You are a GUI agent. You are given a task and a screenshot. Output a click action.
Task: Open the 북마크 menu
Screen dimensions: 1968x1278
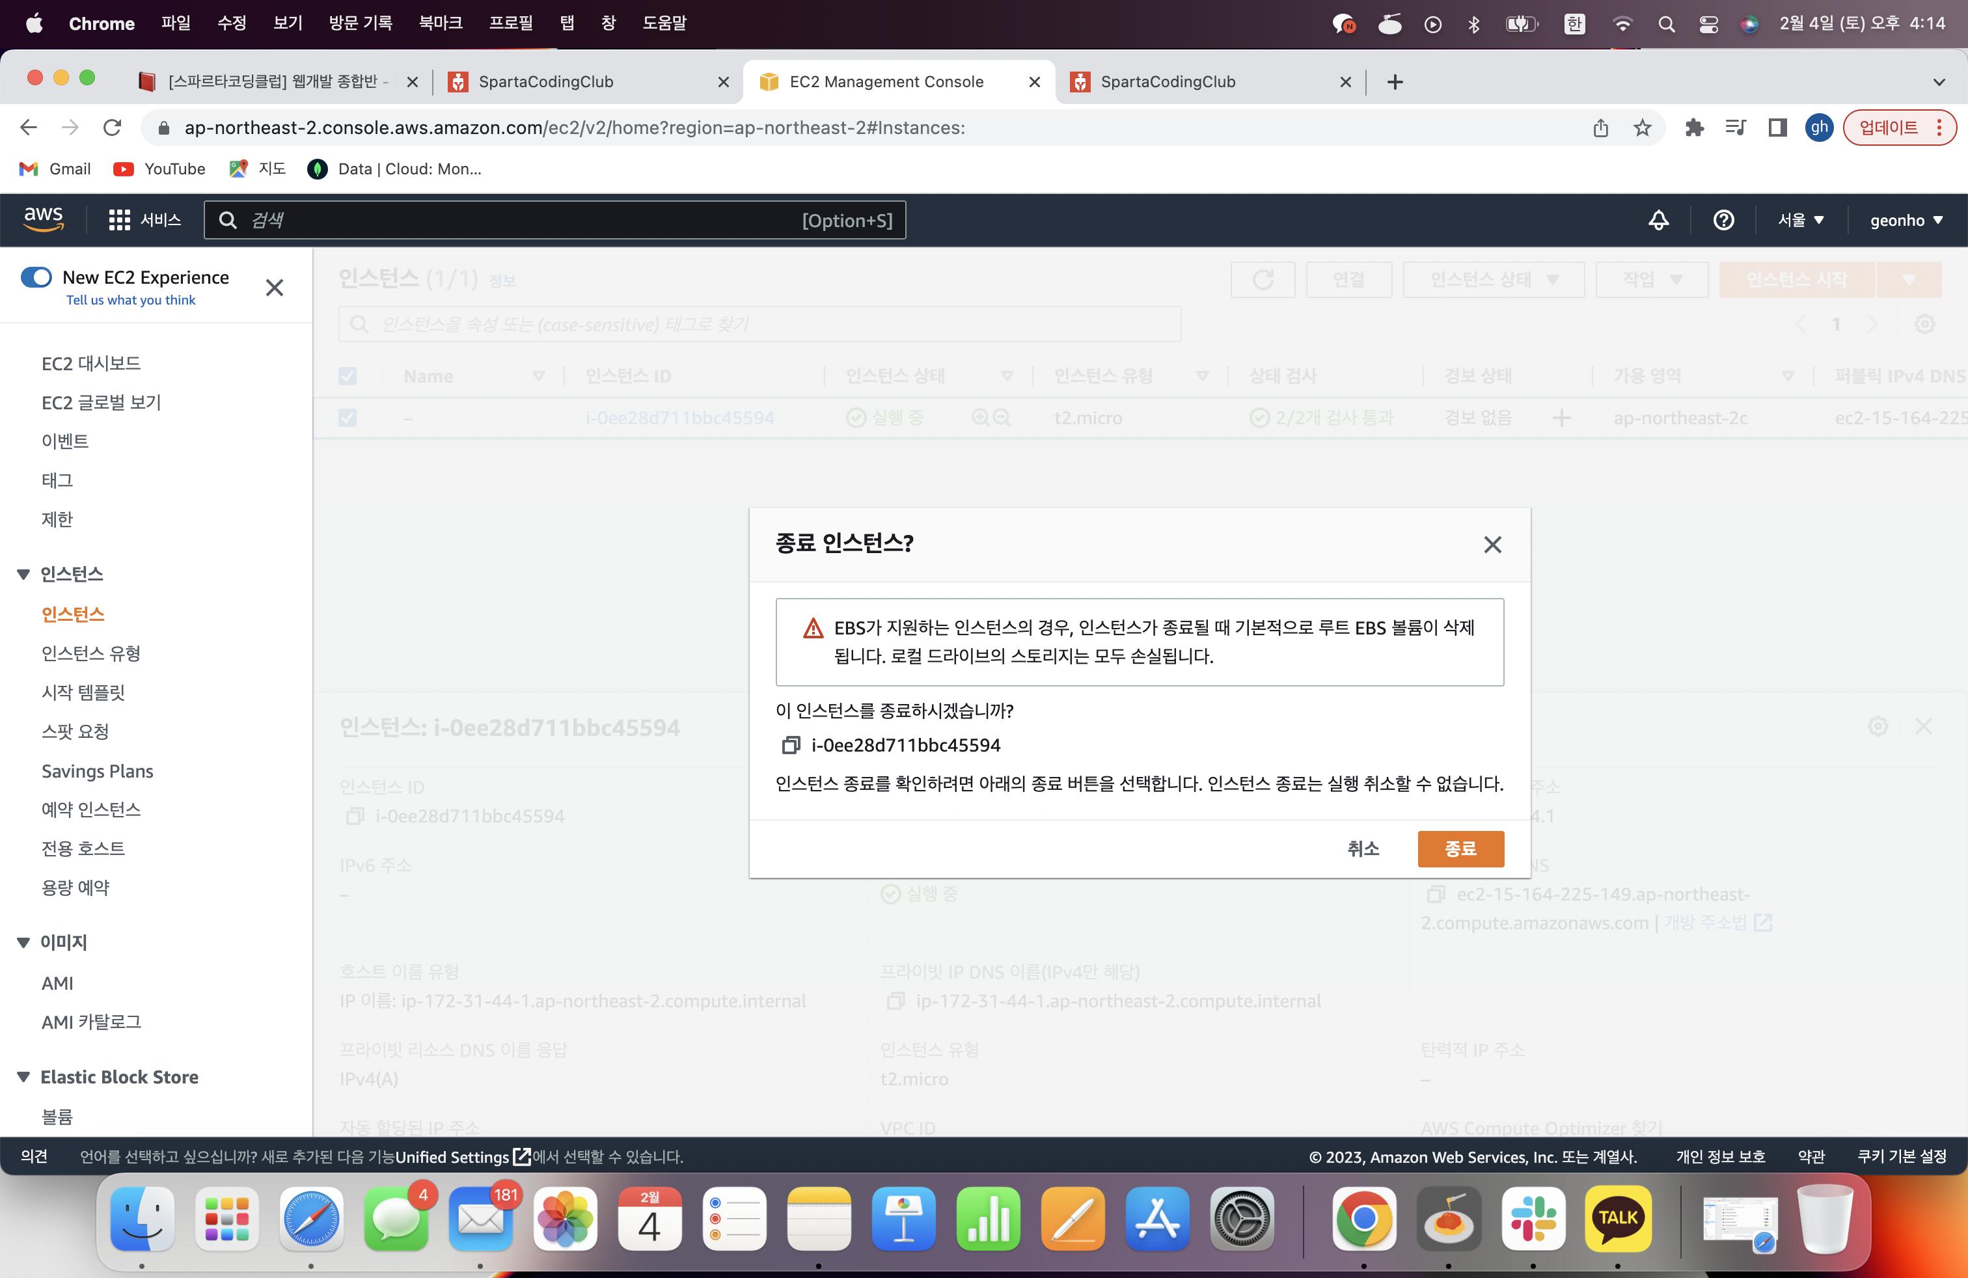coord(440,23)
